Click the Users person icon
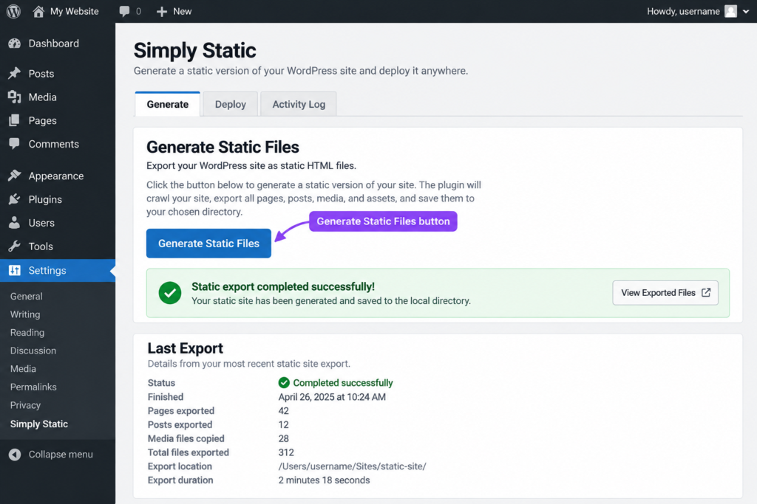Viewport: 757px width, 504px height. pyautogui.click(x=15, y=223)
